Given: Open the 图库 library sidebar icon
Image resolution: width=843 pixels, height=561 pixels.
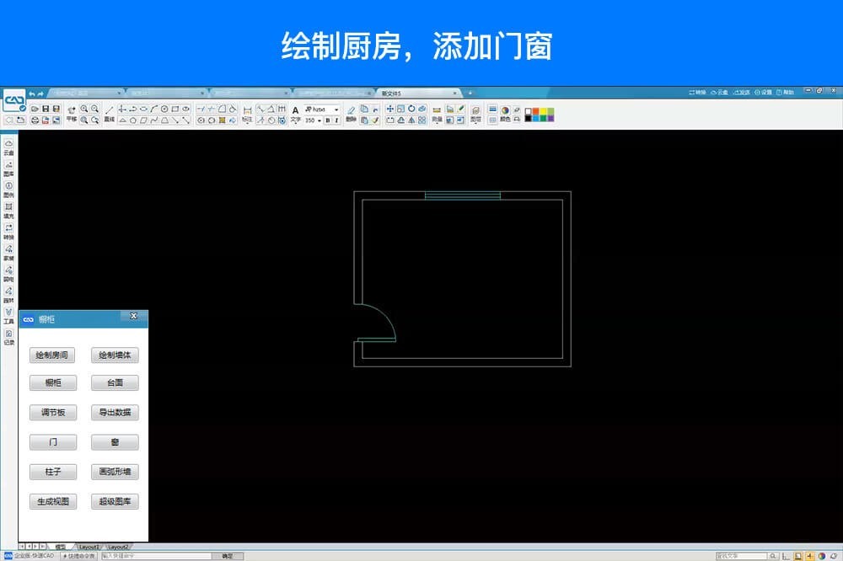Looking at the screenshot, I should (8, 168).
